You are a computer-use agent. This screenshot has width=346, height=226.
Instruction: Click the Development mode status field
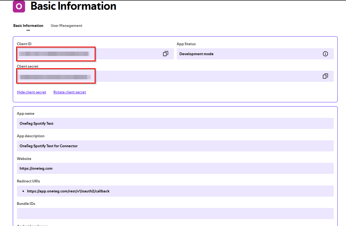click(x=255, y=54)
